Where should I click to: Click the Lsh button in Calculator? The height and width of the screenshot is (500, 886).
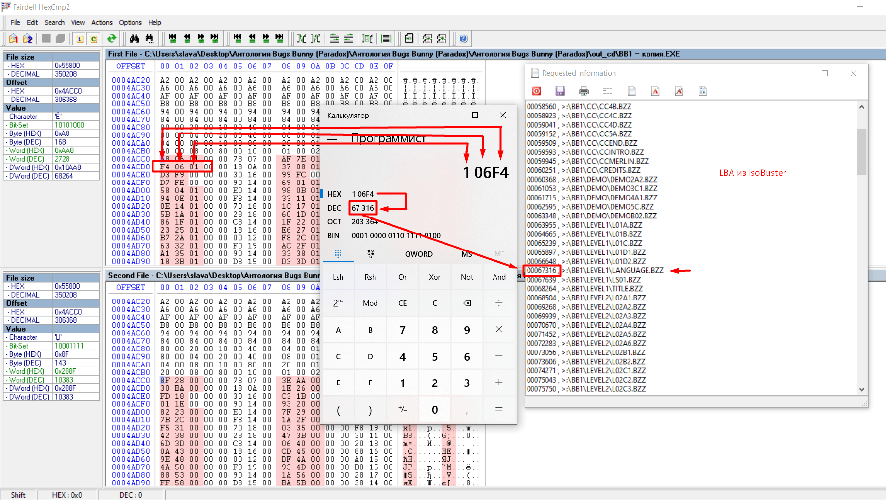click(x=338, y=277)
